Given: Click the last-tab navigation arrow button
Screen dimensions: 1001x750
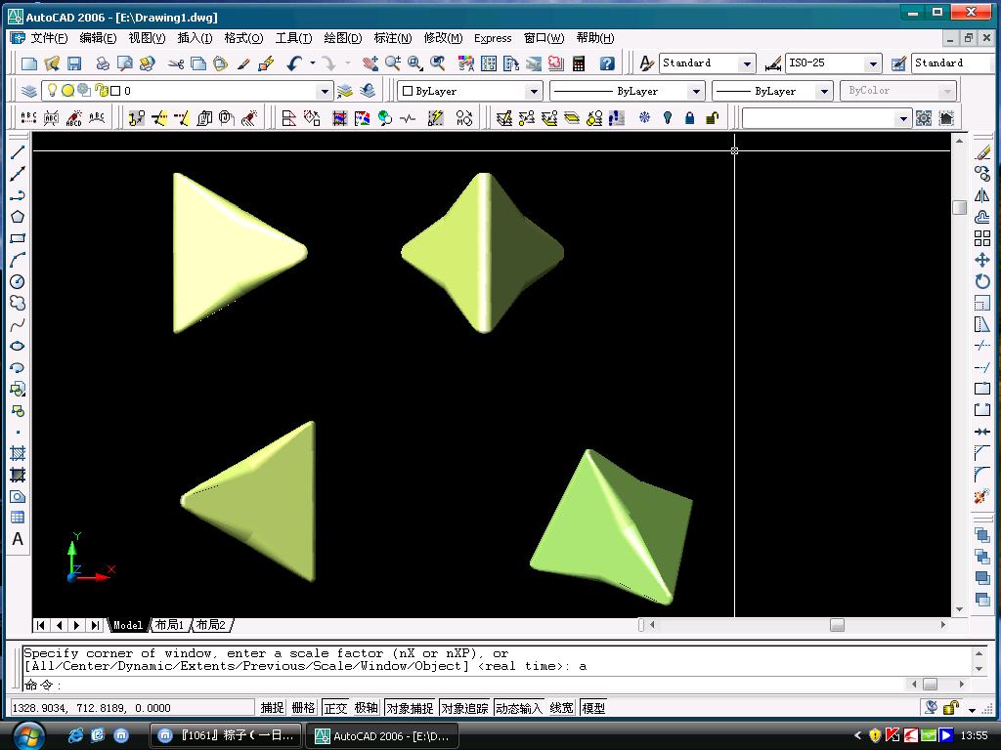Looking at the screenshot, I should [x=95, y=626].
